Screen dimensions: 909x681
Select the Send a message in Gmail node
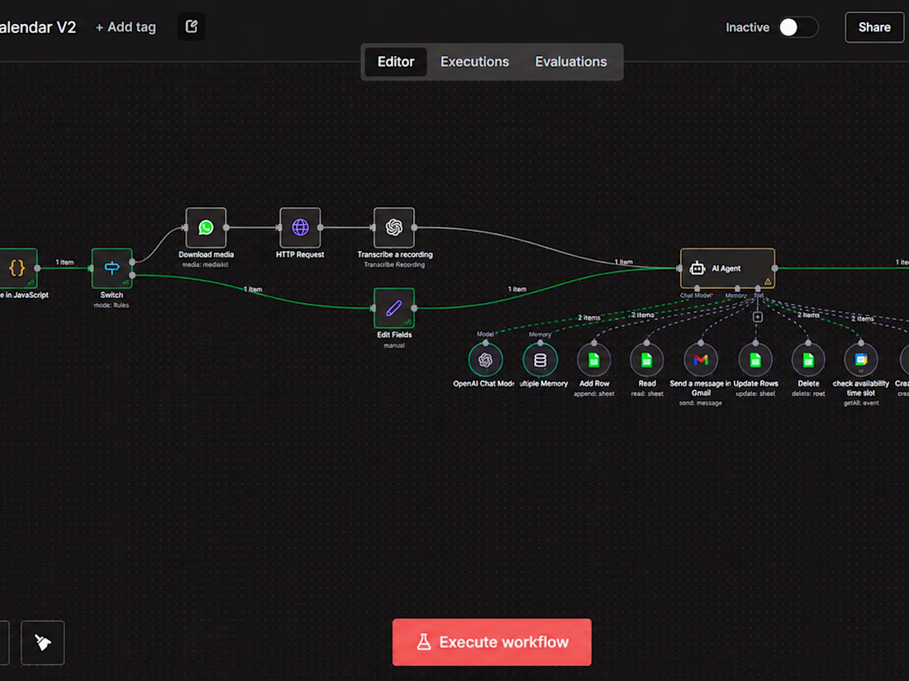tap(701, 360)
